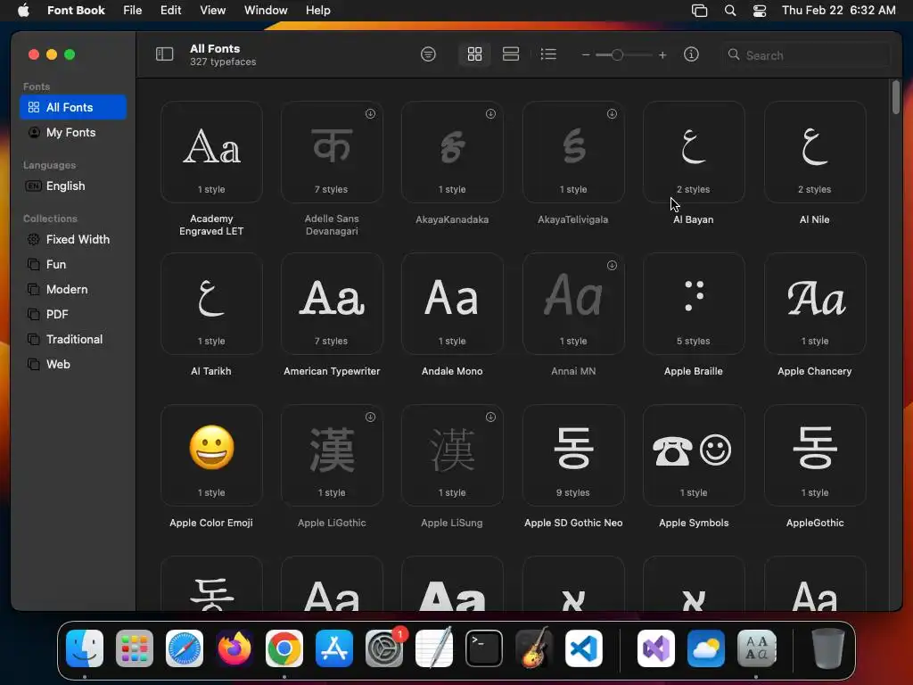
Task: Launch Google Chrome from the Dock
Action: coord(284,648)
